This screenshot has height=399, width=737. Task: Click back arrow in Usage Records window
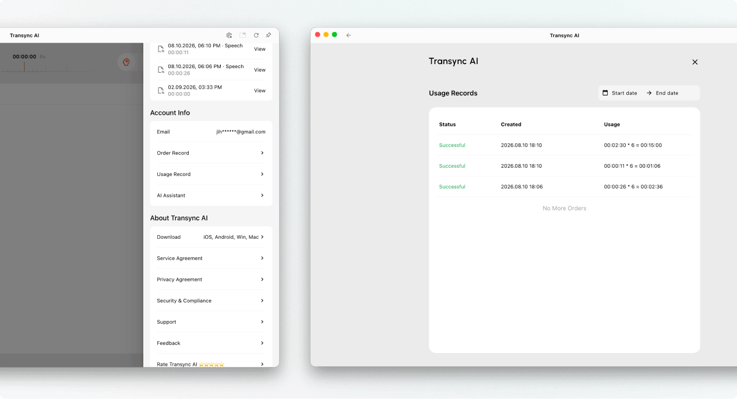348,36
